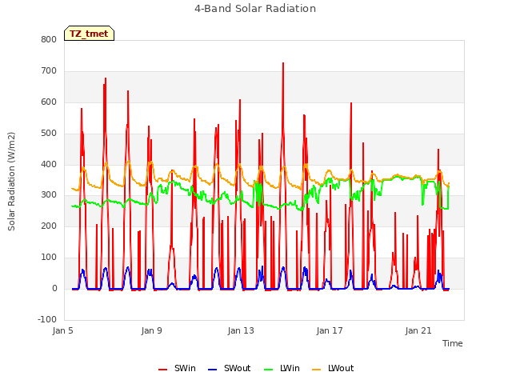512x384 pixels.
Task: Click the 800 y-axis tick label
Action: click(x=49, y=39)
